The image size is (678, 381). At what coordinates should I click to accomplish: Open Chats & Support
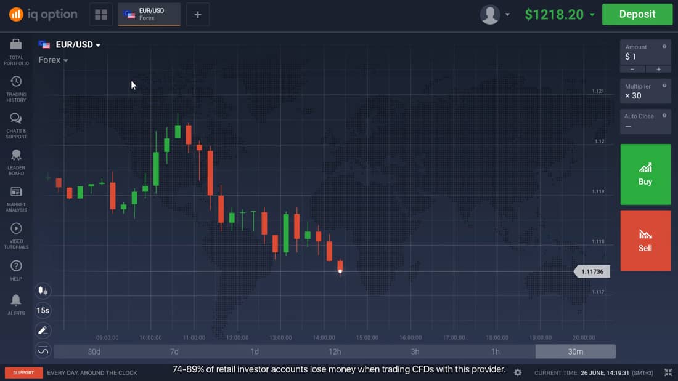tap(16, 125)
